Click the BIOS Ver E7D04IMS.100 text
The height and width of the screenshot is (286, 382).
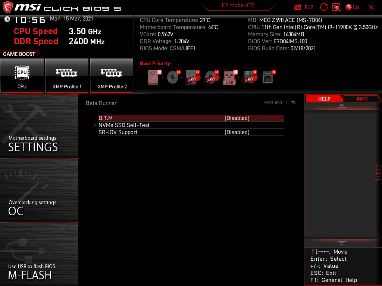click(x=278, y=41)
